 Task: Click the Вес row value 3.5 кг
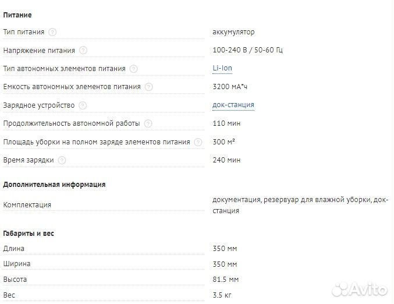coord(222,295)
